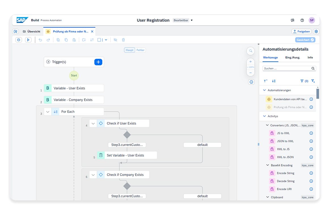Click the trash delete icon in toolbar
Screen dimensions: 329x219
[123, 40]
